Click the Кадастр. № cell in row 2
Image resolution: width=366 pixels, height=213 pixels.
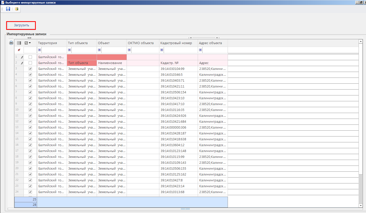pos(179,63)
